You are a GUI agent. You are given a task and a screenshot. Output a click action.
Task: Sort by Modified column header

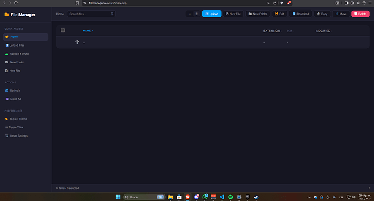point(324,31)
